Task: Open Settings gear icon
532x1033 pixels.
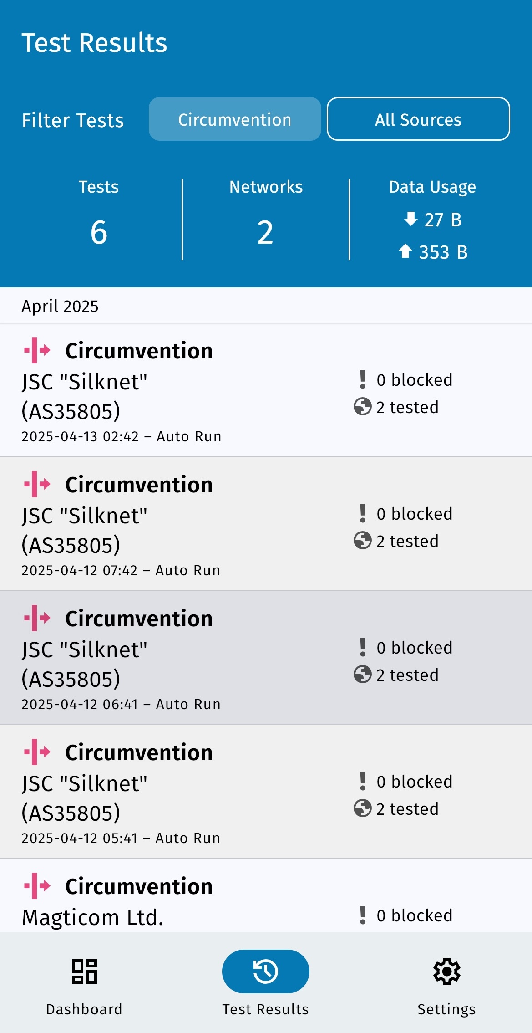Action: [446, 971]
